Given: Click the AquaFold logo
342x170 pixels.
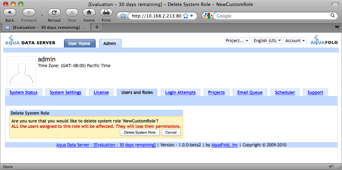Looking at the screenshot, I should (x=324, y=40).
